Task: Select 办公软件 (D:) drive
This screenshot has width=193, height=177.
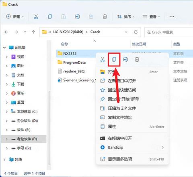Action: [25, 121]
